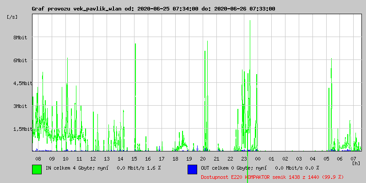Click the green IN legend swatch

[x=37, y=169]
